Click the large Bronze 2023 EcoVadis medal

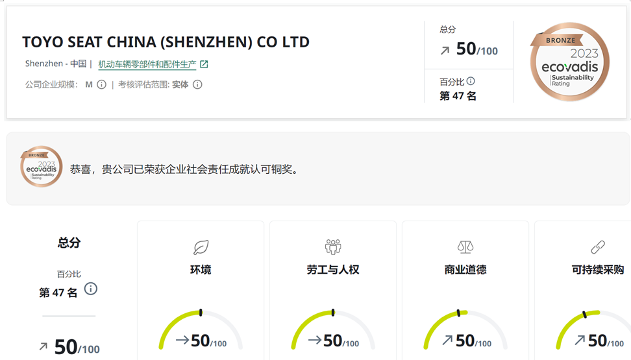pos(569,62)
